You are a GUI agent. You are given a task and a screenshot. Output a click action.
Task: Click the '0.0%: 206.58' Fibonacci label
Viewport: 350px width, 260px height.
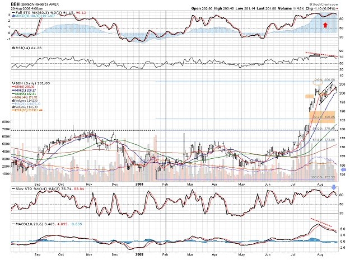click(x=325, y=79)
